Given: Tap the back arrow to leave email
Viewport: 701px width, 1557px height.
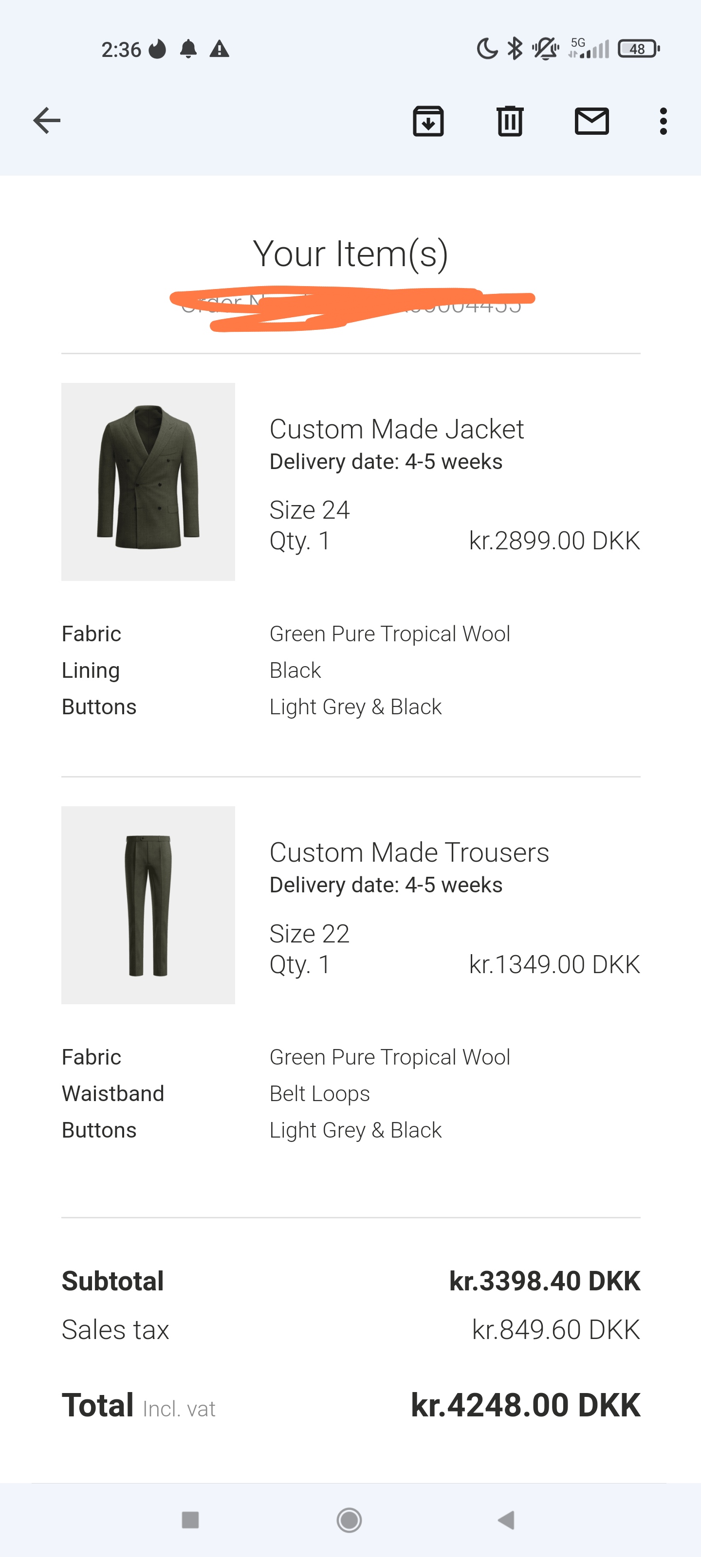Looking at the screenshot, I should pyautogui.click(x=47, y=121).
